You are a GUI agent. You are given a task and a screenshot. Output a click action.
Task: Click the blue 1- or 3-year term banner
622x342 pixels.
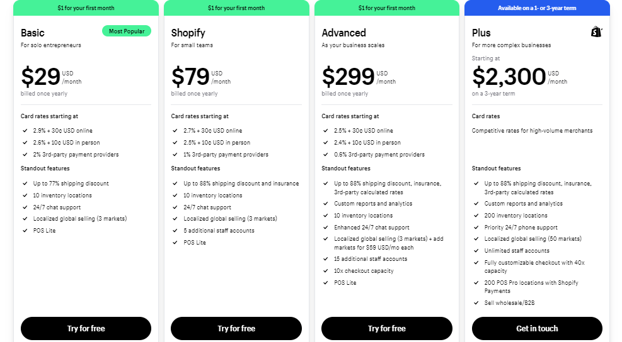click(537, 8)
